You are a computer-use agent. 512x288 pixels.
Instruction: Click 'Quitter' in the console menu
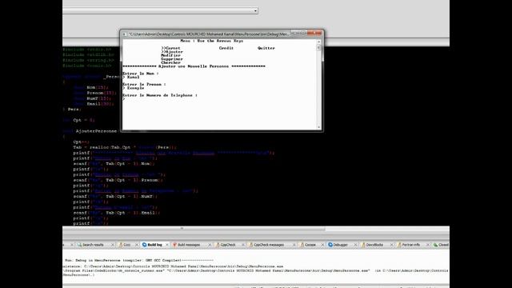266,48
